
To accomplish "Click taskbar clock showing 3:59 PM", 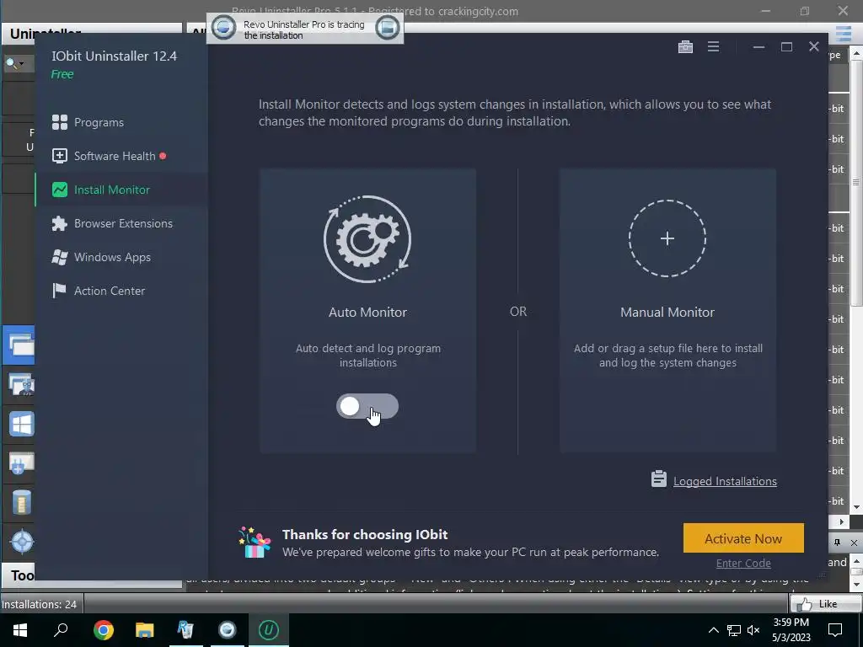I will 791,630.
